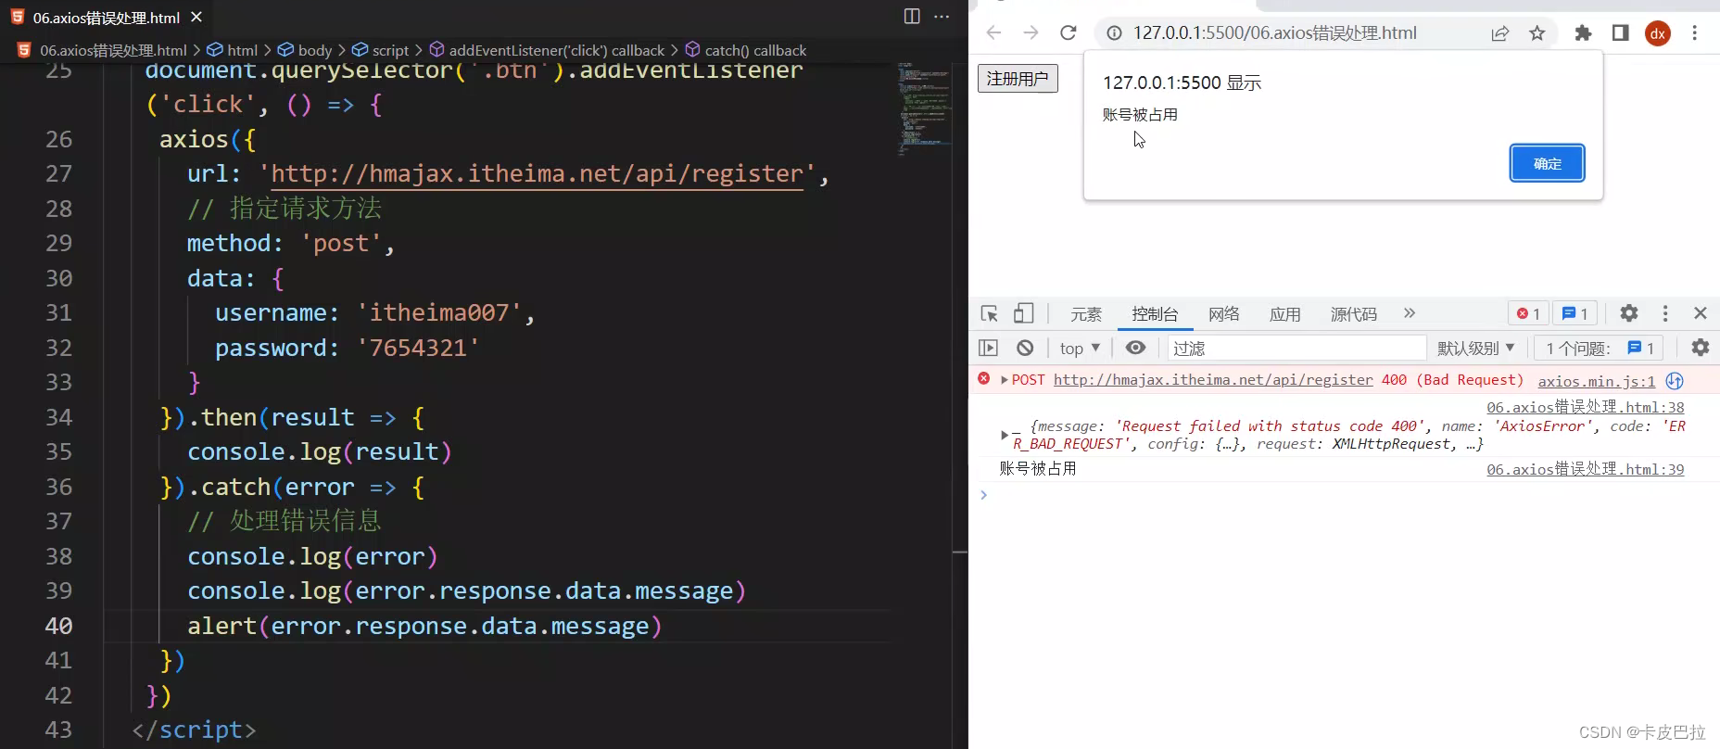Click the url string on line 27
The height and width of the screenshot is (749, 1720).
pos(537,174)
